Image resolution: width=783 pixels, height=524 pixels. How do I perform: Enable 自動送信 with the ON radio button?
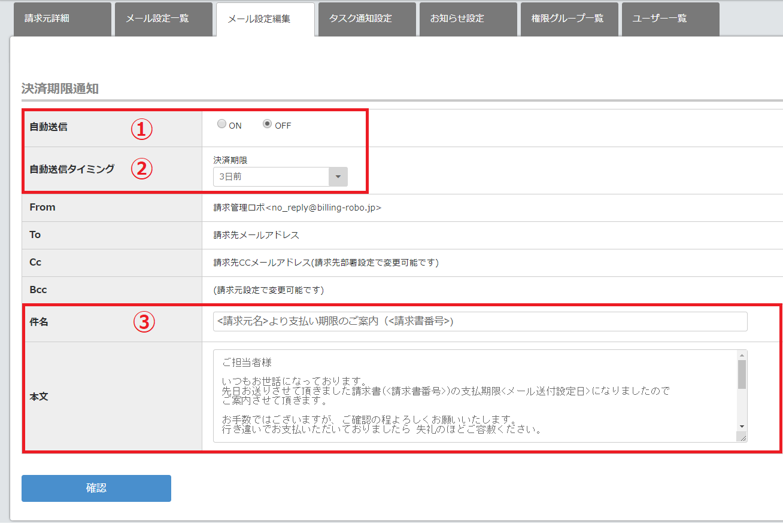click(x=222, y=124)
